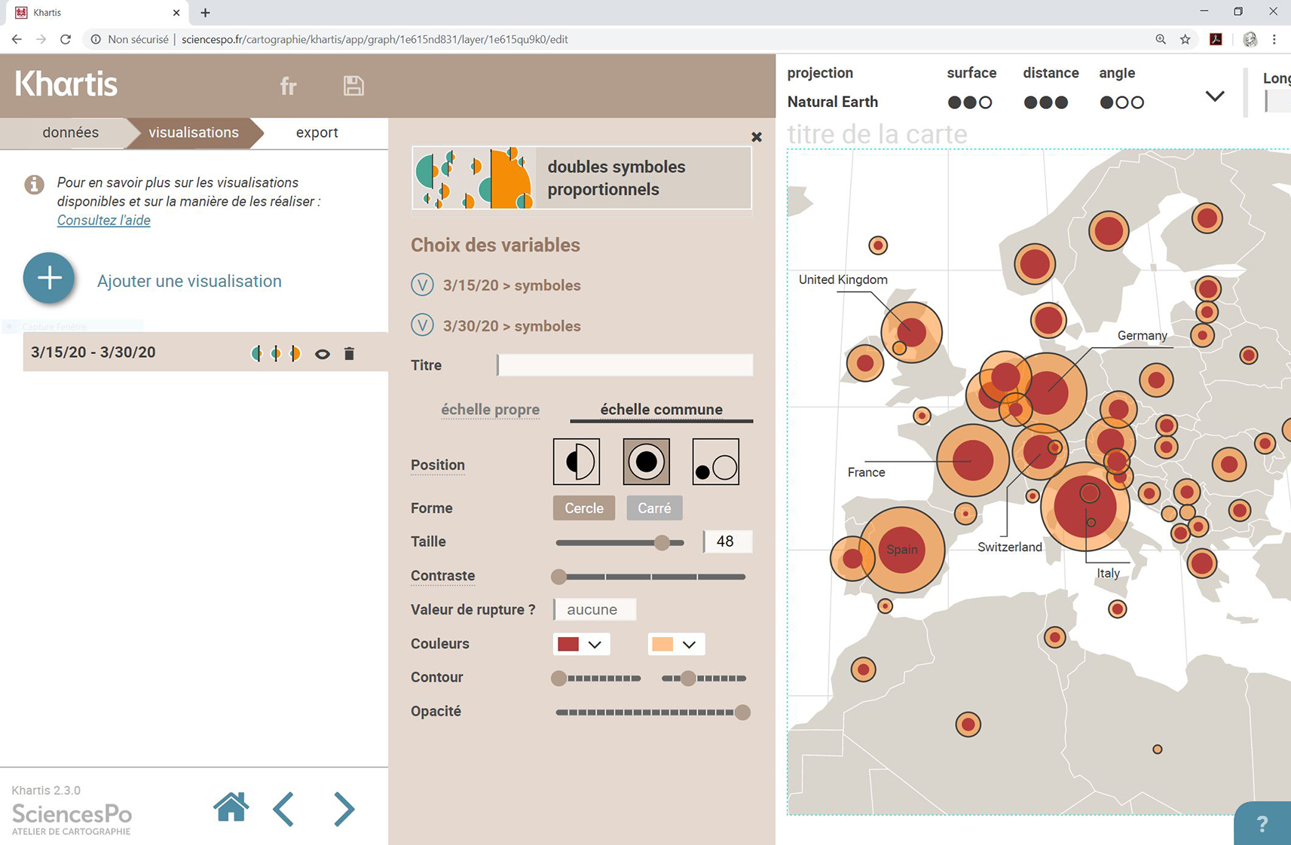Image resolution: width=1291 pixels, height=845 pixels.
Task: Open the données tab
Action: coord(70,133)
